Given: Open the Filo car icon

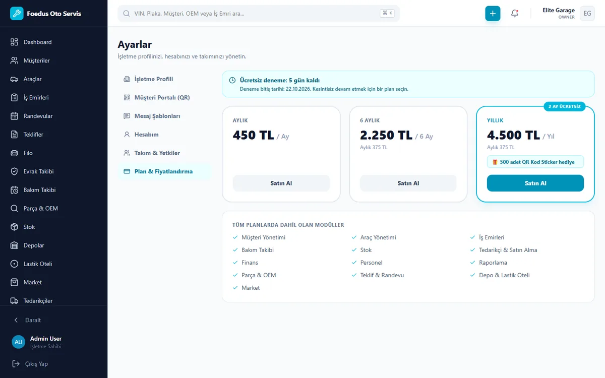Looking at the screenshot, I should [14, 153].
